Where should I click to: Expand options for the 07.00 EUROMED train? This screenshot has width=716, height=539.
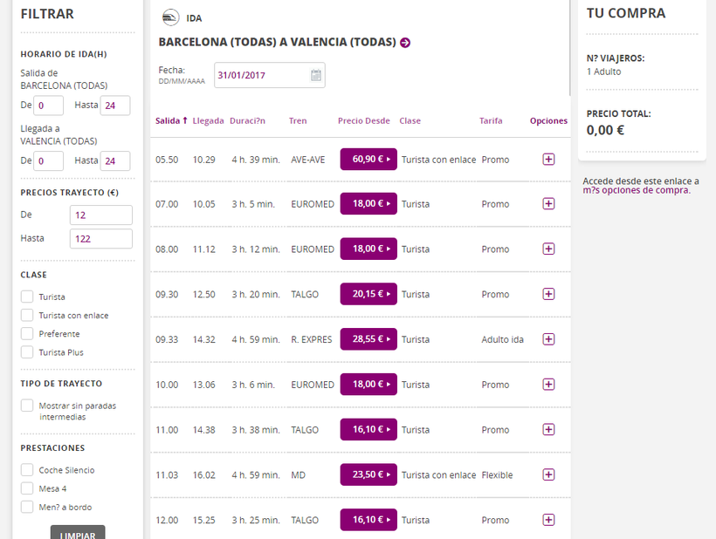[548, 204]
